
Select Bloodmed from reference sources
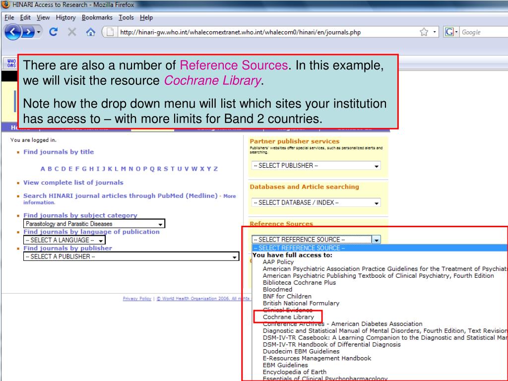pos(278,289)
